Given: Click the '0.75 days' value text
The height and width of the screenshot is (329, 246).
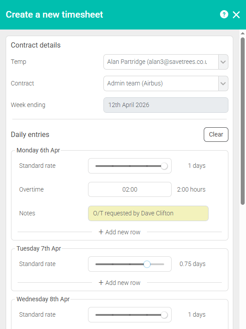Looking at the screenshot, I should pyautogui.click(x=192, y=264).
